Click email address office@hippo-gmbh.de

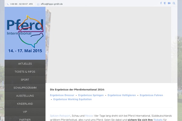click(x=52, y=4)
